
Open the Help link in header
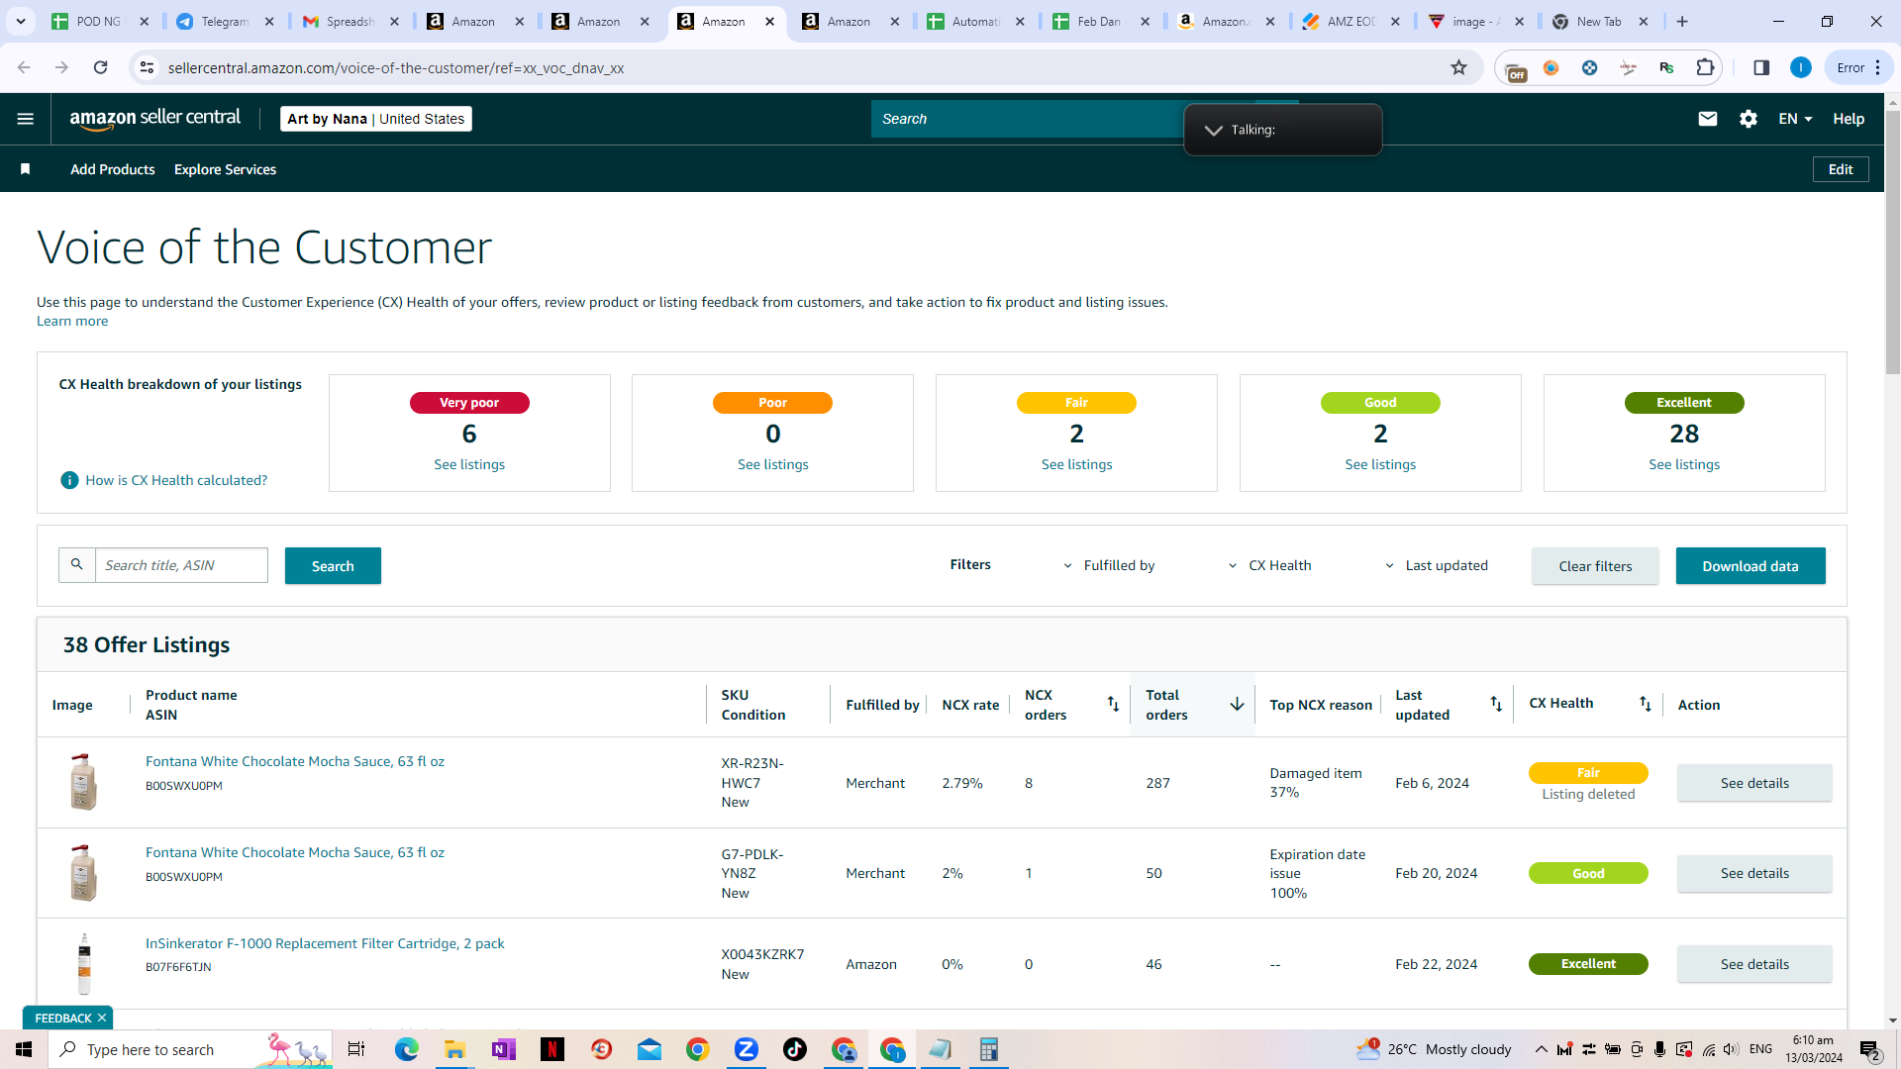coord(1849,119)
